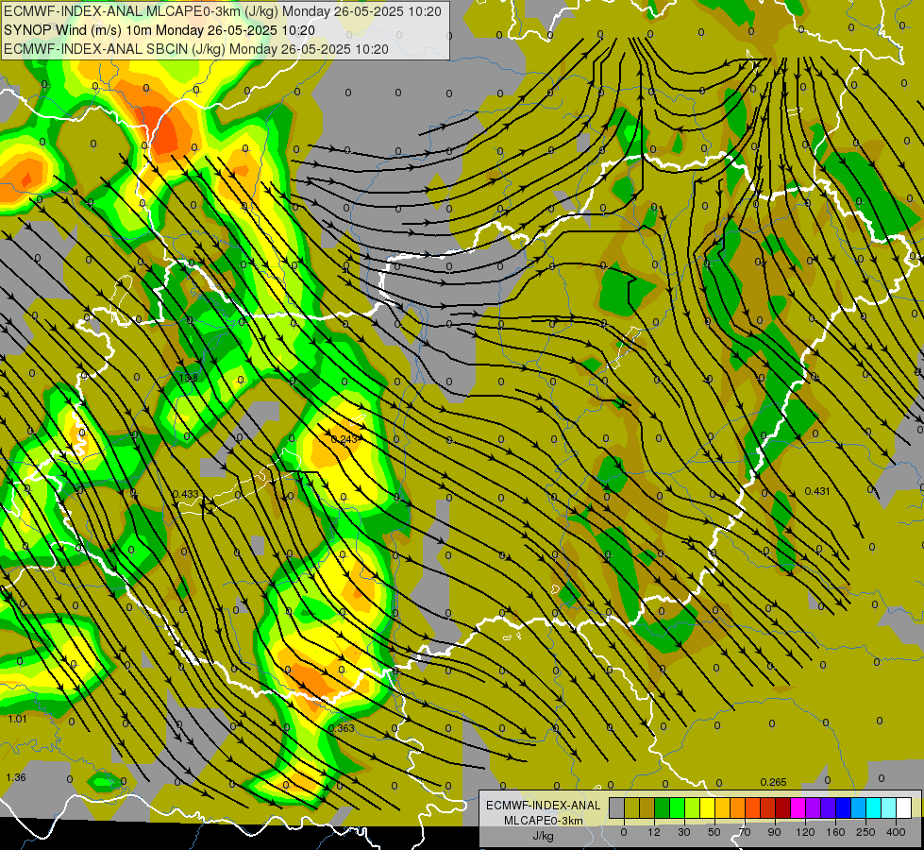Select the map value 0.431
Image resolution: width=924 pixels, height=850 pixels.
click(x=817, y=491)
